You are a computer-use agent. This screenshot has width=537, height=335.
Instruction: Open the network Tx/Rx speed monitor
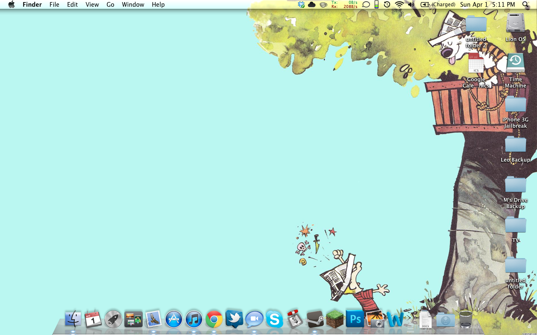tap(344, 5)
